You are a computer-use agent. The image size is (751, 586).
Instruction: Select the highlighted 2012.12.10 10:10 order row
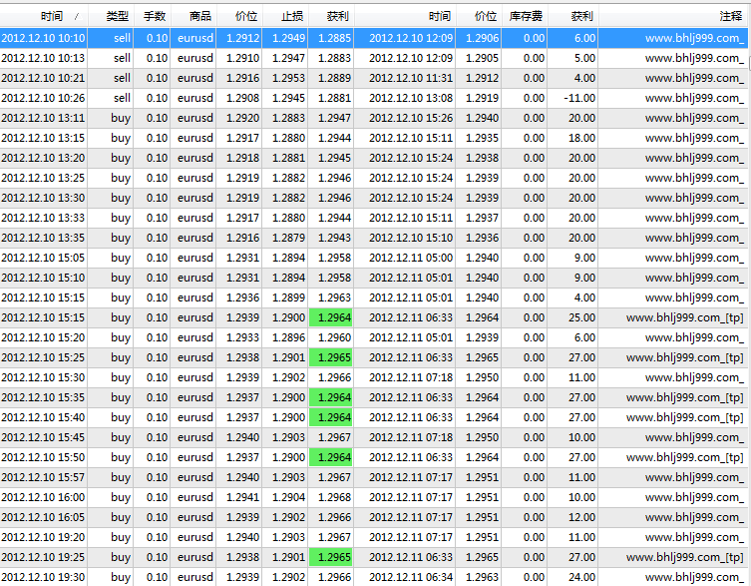(x=374, y=38)
